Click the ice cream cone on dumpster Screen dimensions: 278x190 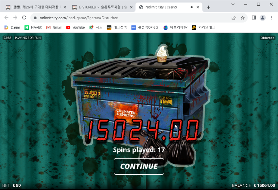[x=162, y=54]
